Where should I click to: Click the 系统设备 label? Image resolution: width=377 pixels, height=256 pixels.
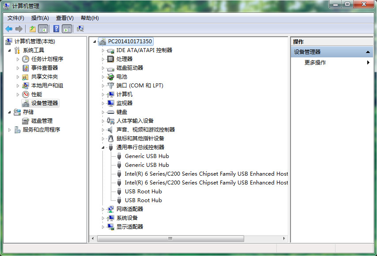(127, 218)
